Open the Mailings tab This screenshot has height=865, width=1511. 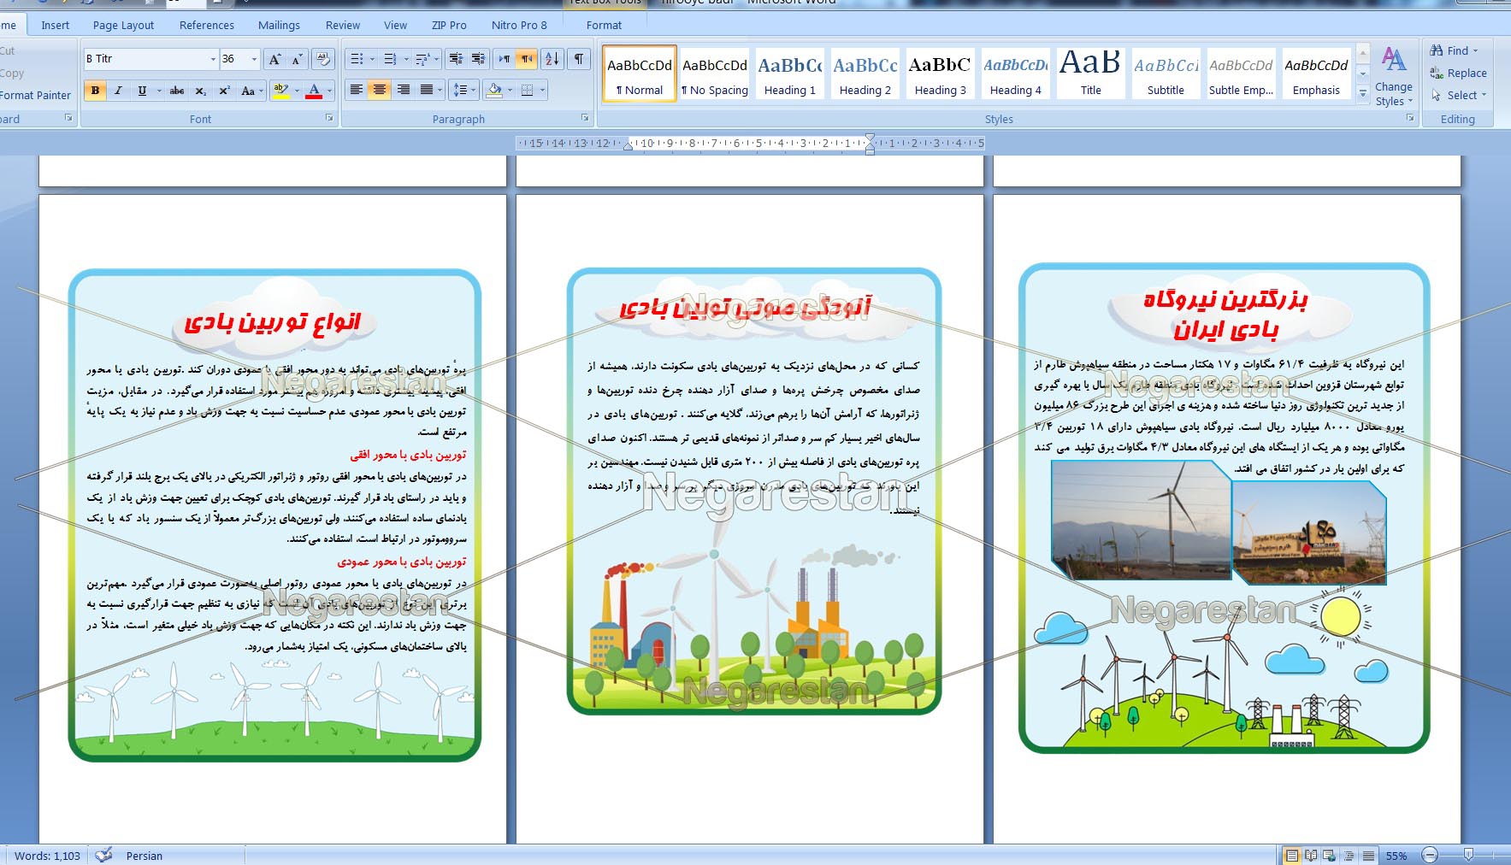279,25
